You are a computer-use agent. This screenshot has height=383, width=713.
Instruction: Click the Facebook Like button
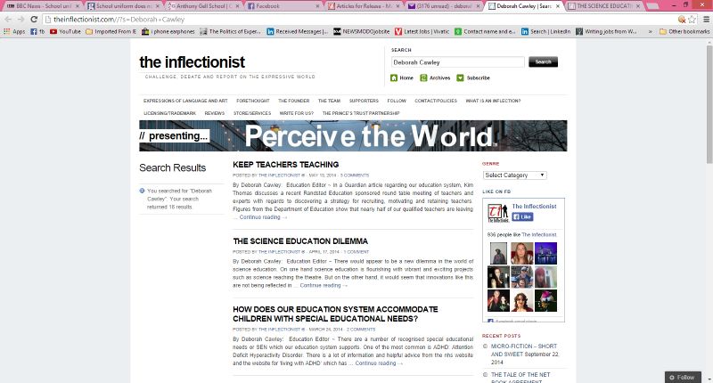pyautogui.click(x=522, y=216)
